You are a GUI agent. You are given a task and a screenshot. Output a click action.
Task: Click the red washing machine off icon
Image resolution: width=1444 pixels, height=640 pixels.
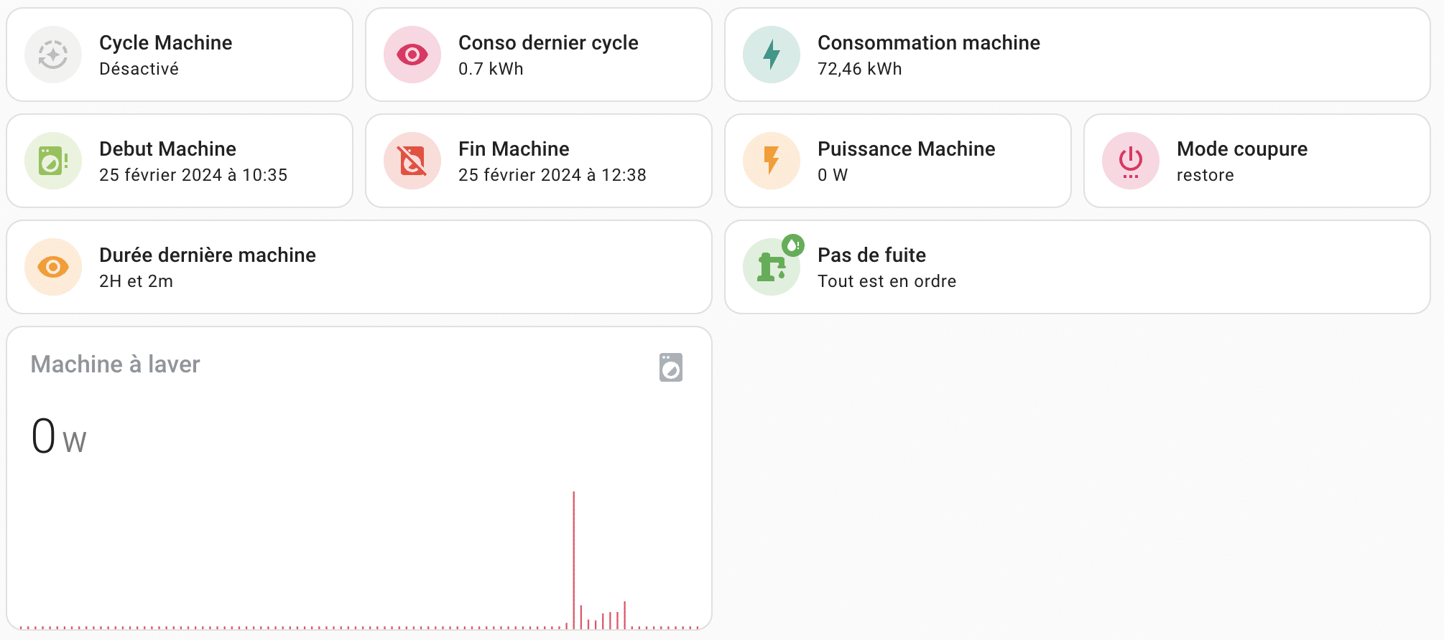pos(412,161)
